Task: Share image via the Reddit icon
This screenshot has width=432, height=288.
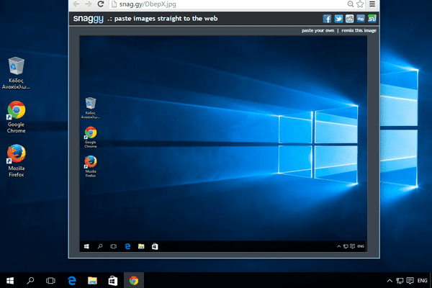Action: 349,19
